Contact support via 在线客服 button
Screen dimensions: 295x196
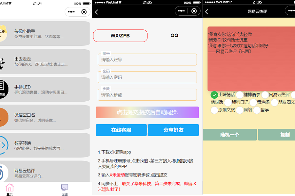pos(121,130)
